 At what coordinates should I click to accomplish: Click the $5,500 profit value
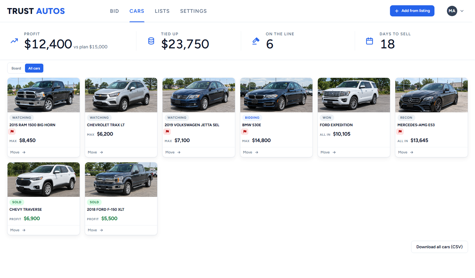click(109, 219)
